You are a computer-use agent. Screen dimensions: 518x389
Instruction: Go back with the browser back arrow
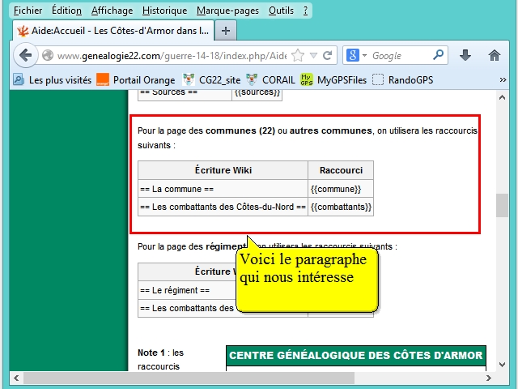coord(26,55)
